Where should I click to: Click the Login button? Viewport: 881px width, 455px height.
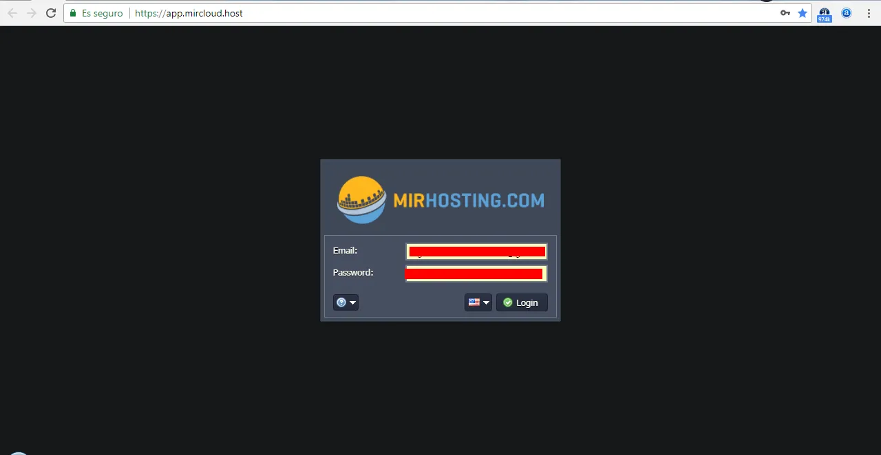[x=522, y=302]
